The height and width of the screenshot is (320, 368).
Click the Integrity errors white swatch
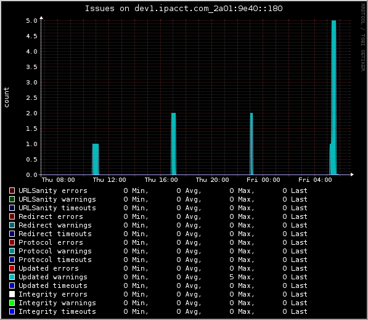click(x=12, y=294)
